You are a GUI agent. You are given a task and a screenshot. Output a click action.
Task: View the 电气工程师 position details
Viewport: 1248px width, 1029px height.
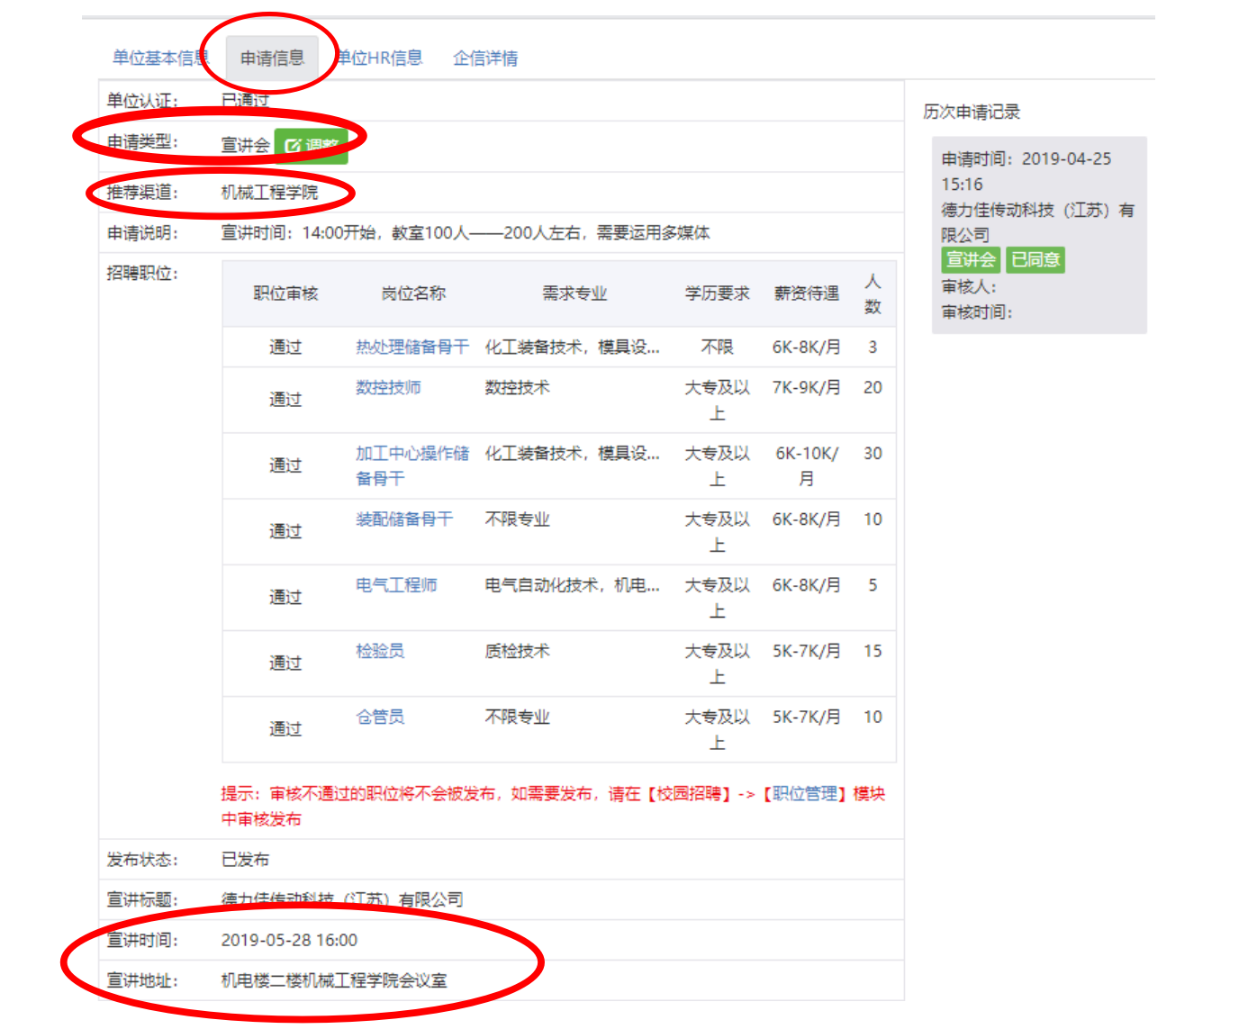(x=396, y=585)
